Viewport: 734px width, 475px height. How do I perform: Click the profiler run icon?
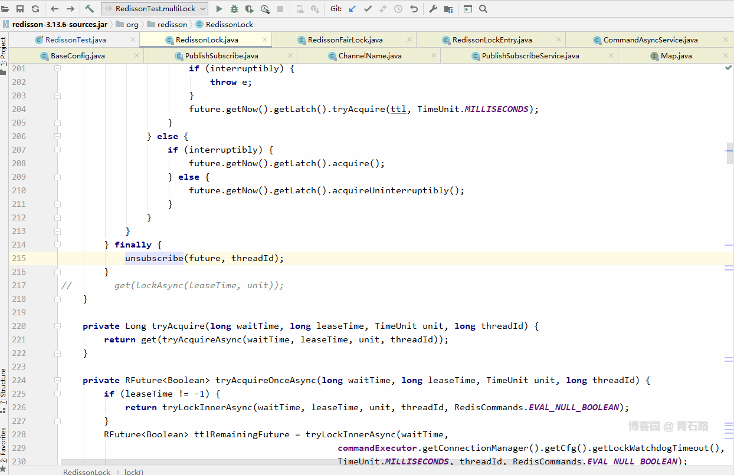coord(265,9)
